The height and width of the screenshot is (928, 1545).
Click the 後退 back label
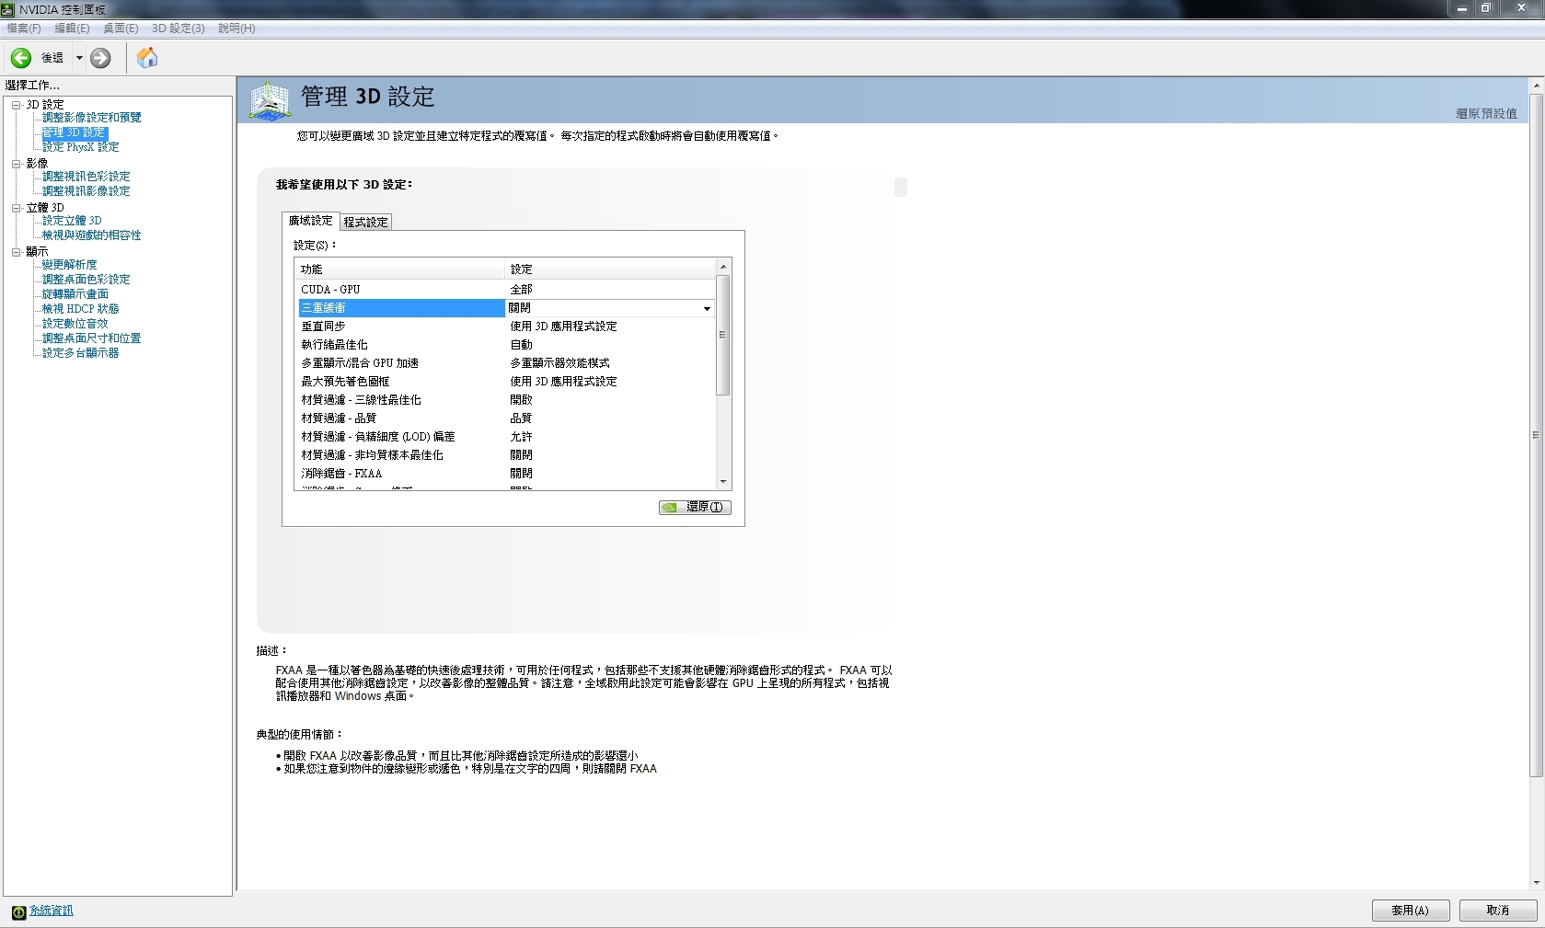click(52, 58)
